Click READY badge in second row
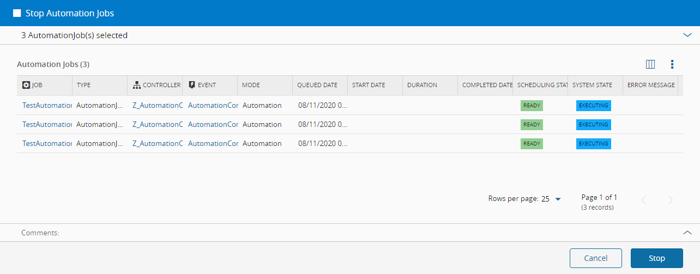The image size is (700, 274). (532, 125)
